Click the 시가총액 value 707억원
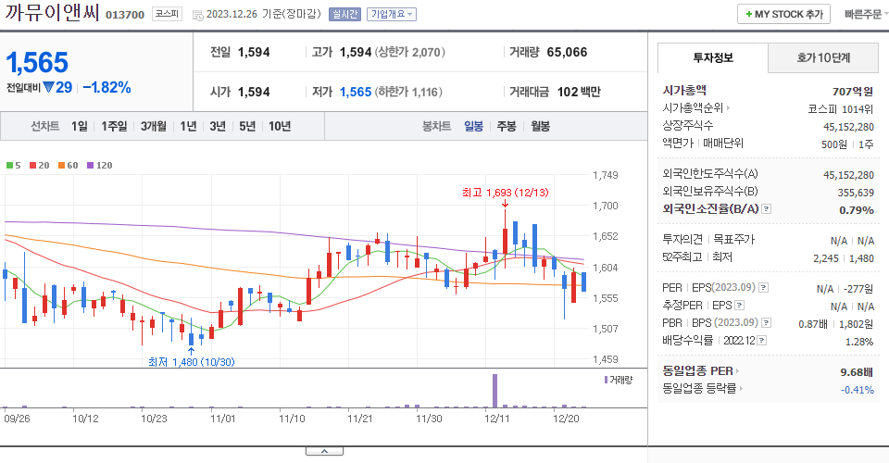 (853, 92)
